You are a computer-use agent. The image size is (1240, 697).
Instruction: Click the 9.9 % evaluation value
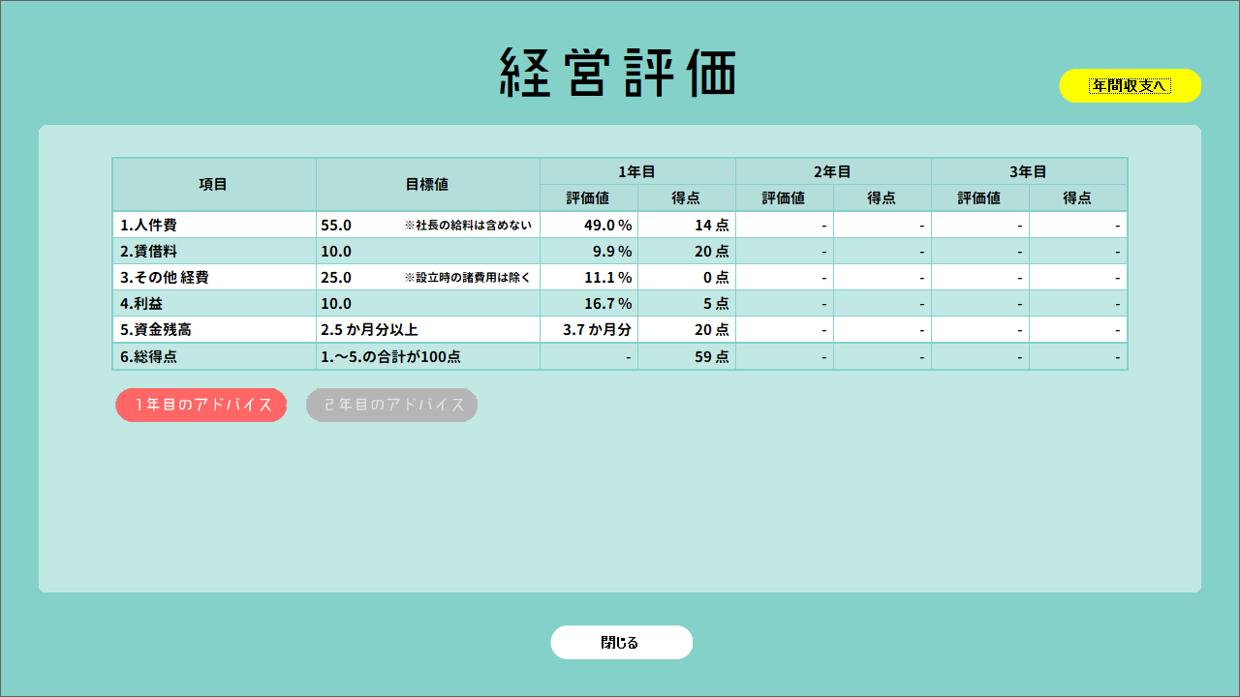click(612, 251)
